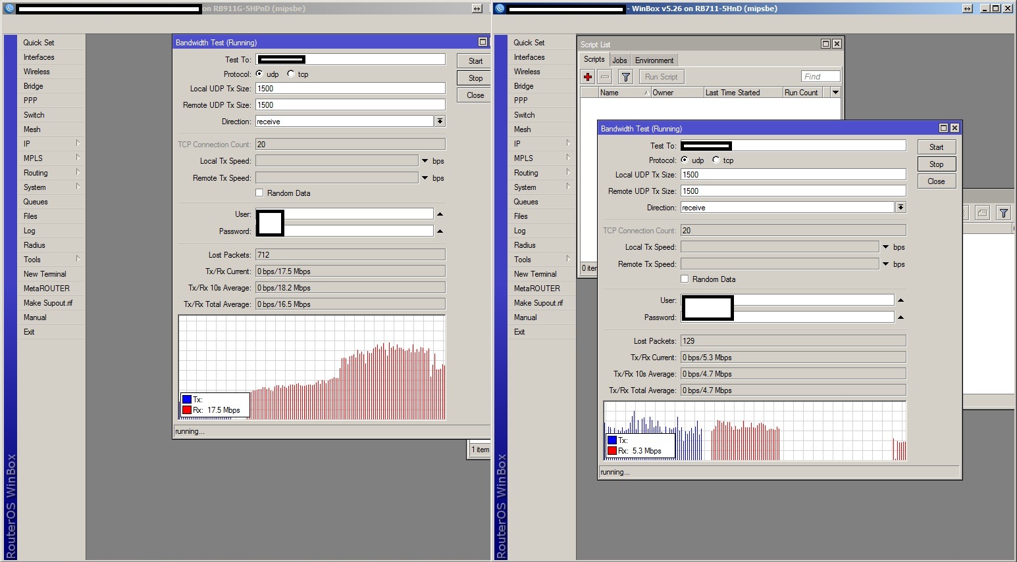This screenshot has height=562, width=1017.
Task: Click the red plus add-script icon
Action: [588, 77]
